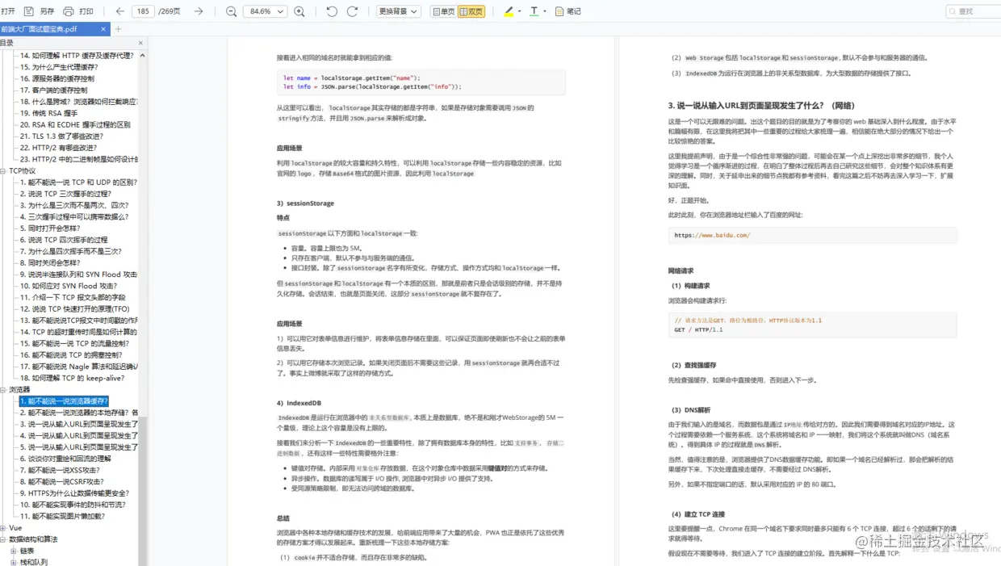
Task: Go to previous page with left arrow
Action: [x=120, y=11]
